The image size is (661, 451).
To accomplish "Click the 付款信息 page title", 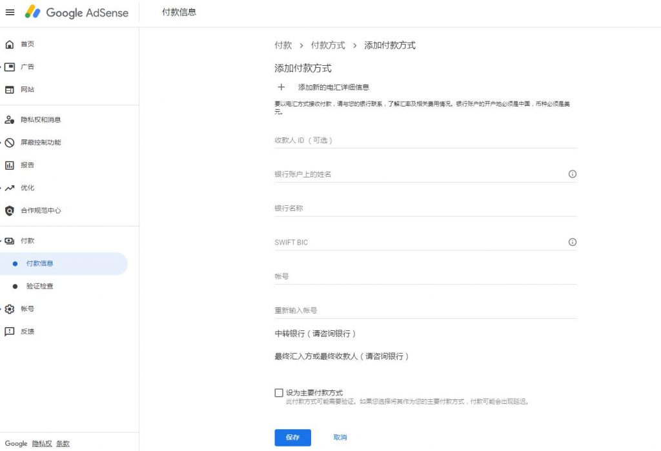I will pos(179,12).
